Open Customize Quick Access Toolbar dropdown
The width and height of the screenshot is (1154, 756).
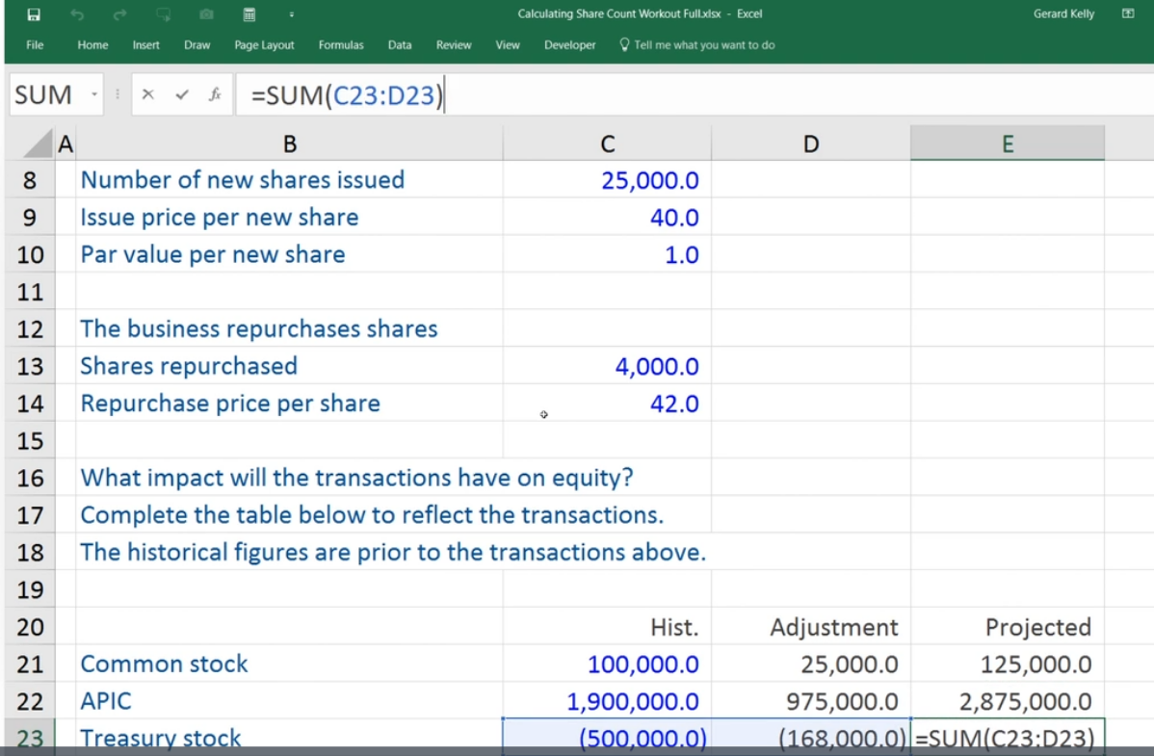coord(292,14)
